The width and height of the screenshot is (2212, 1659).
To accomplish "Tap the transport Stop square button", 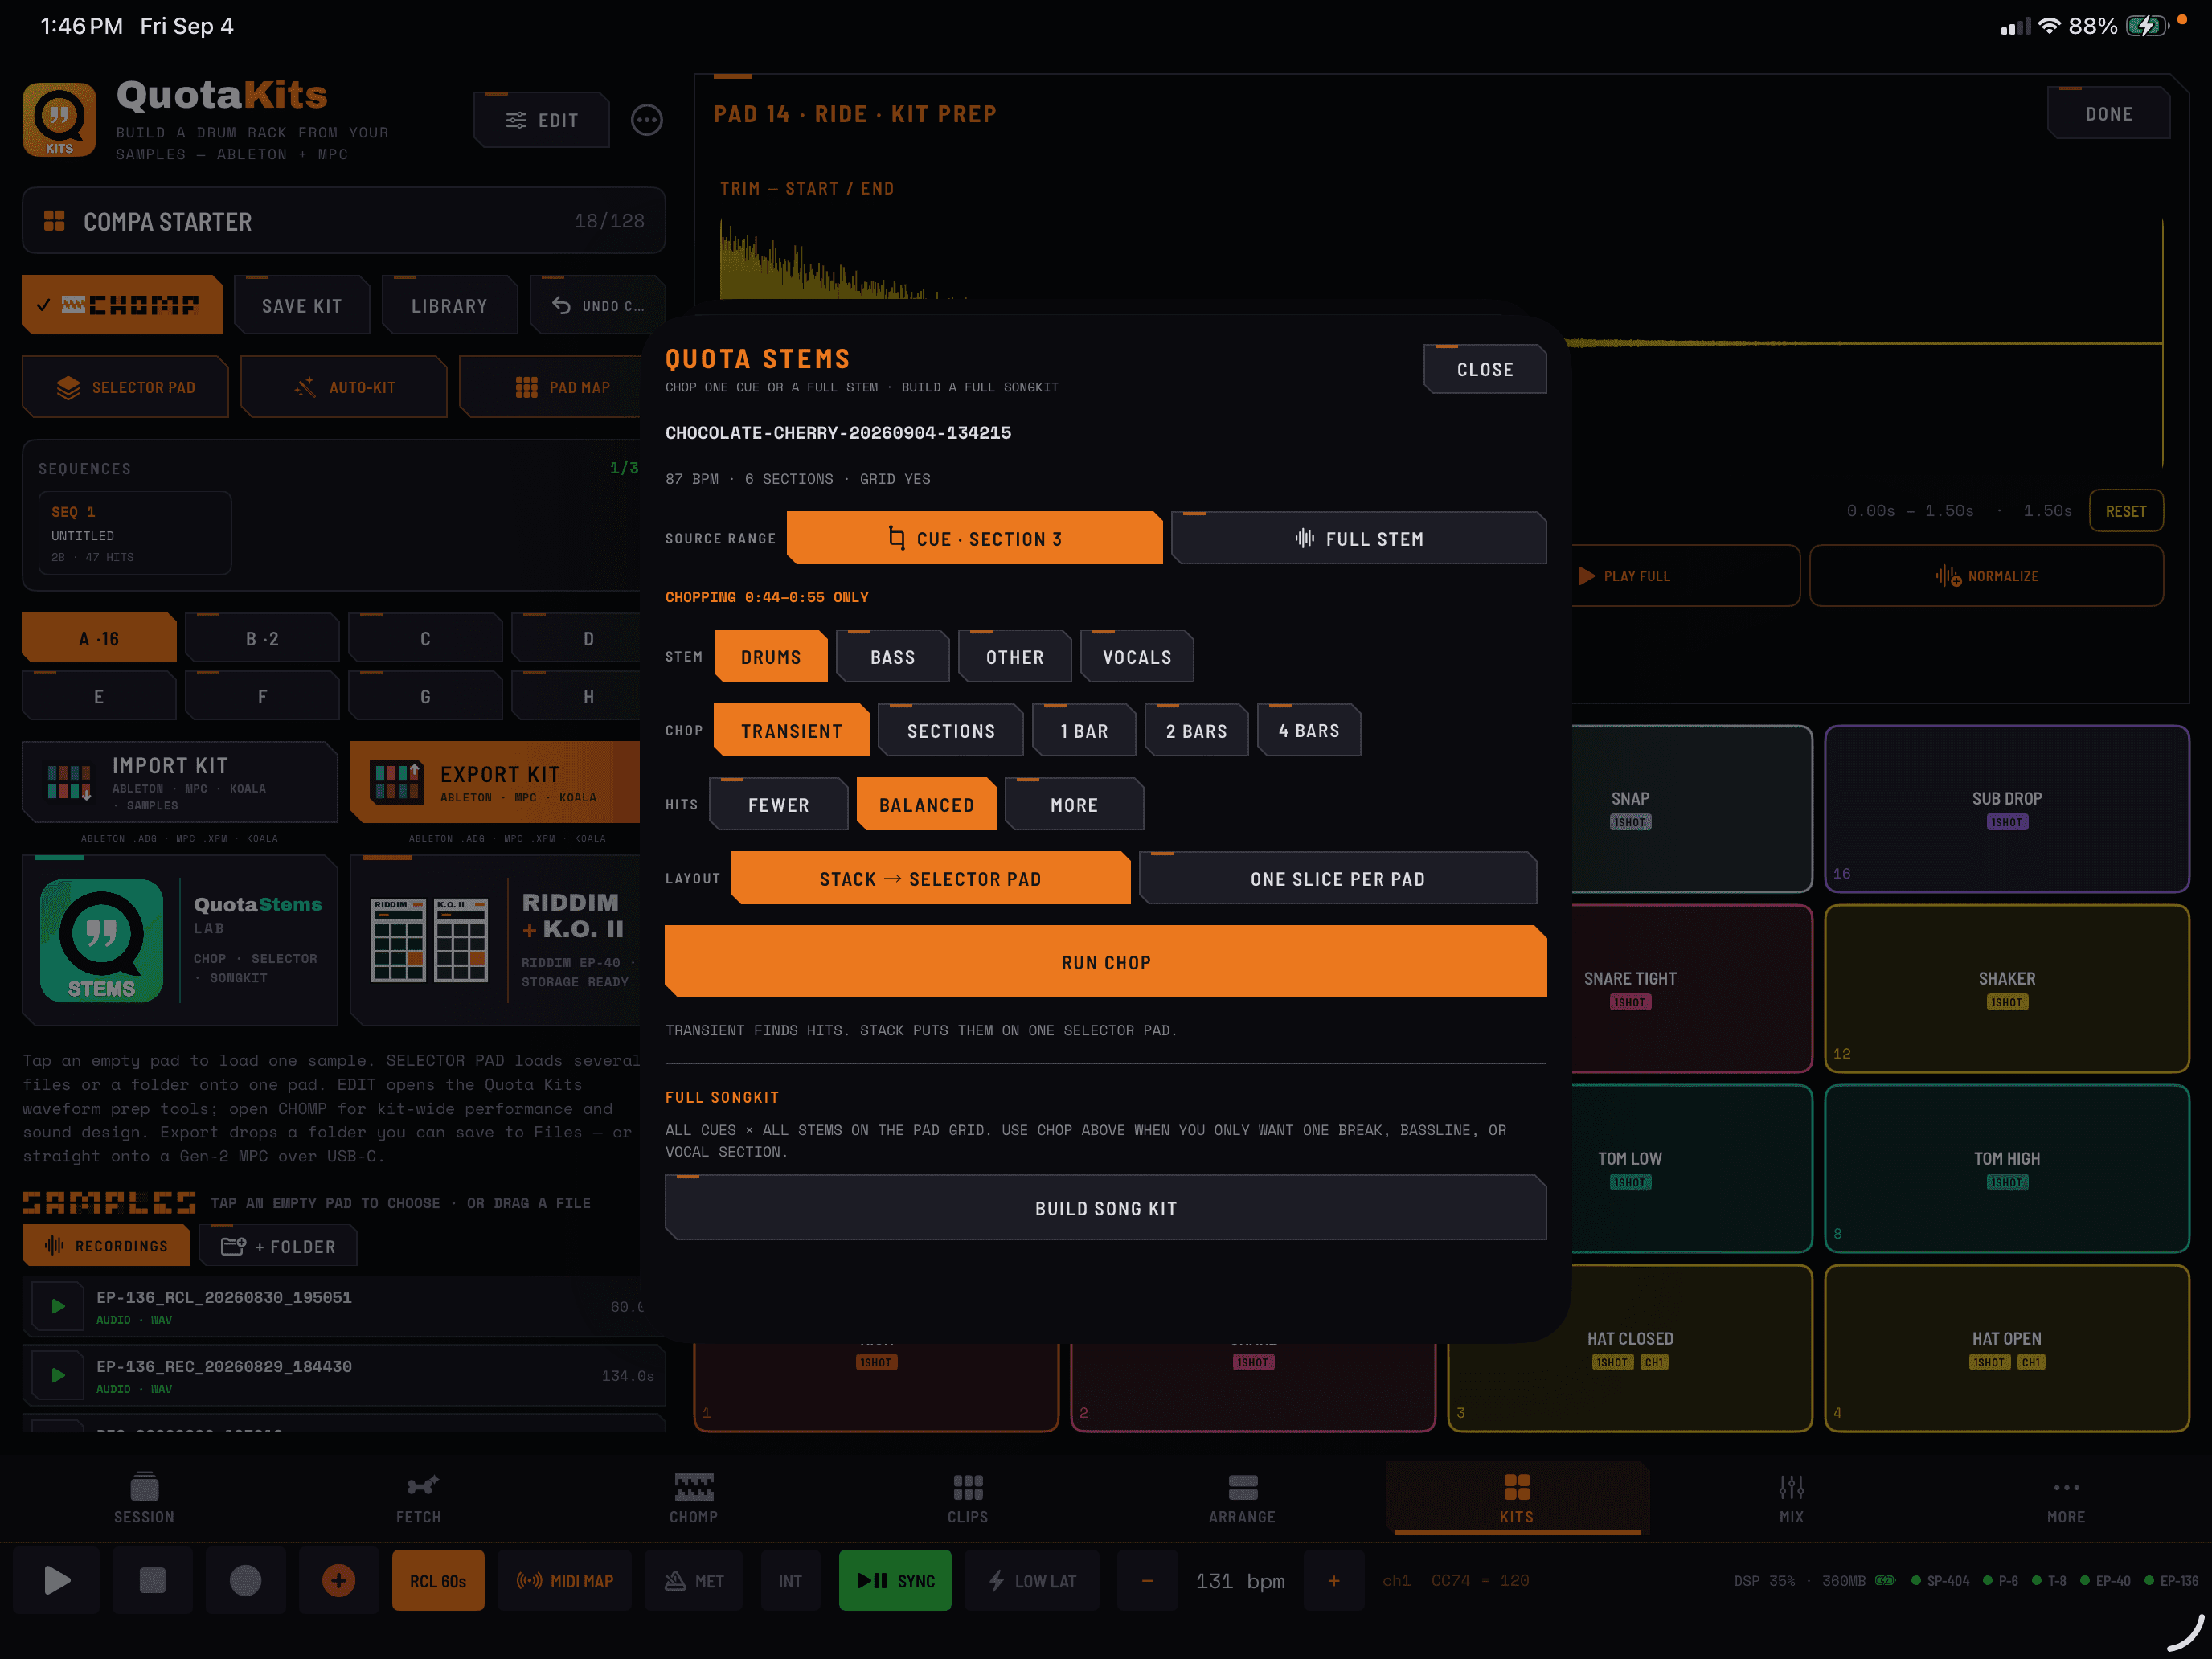I will pos(152,1580).
